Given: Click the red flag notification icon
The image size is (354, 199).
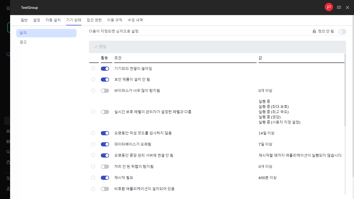Looking at the screenshot, I should pyautogui.click(x=329, y=7).
